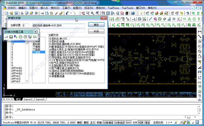Expand the left list's down arrow
This screenshot has width=204, height=126.
(x=27, y=81)
